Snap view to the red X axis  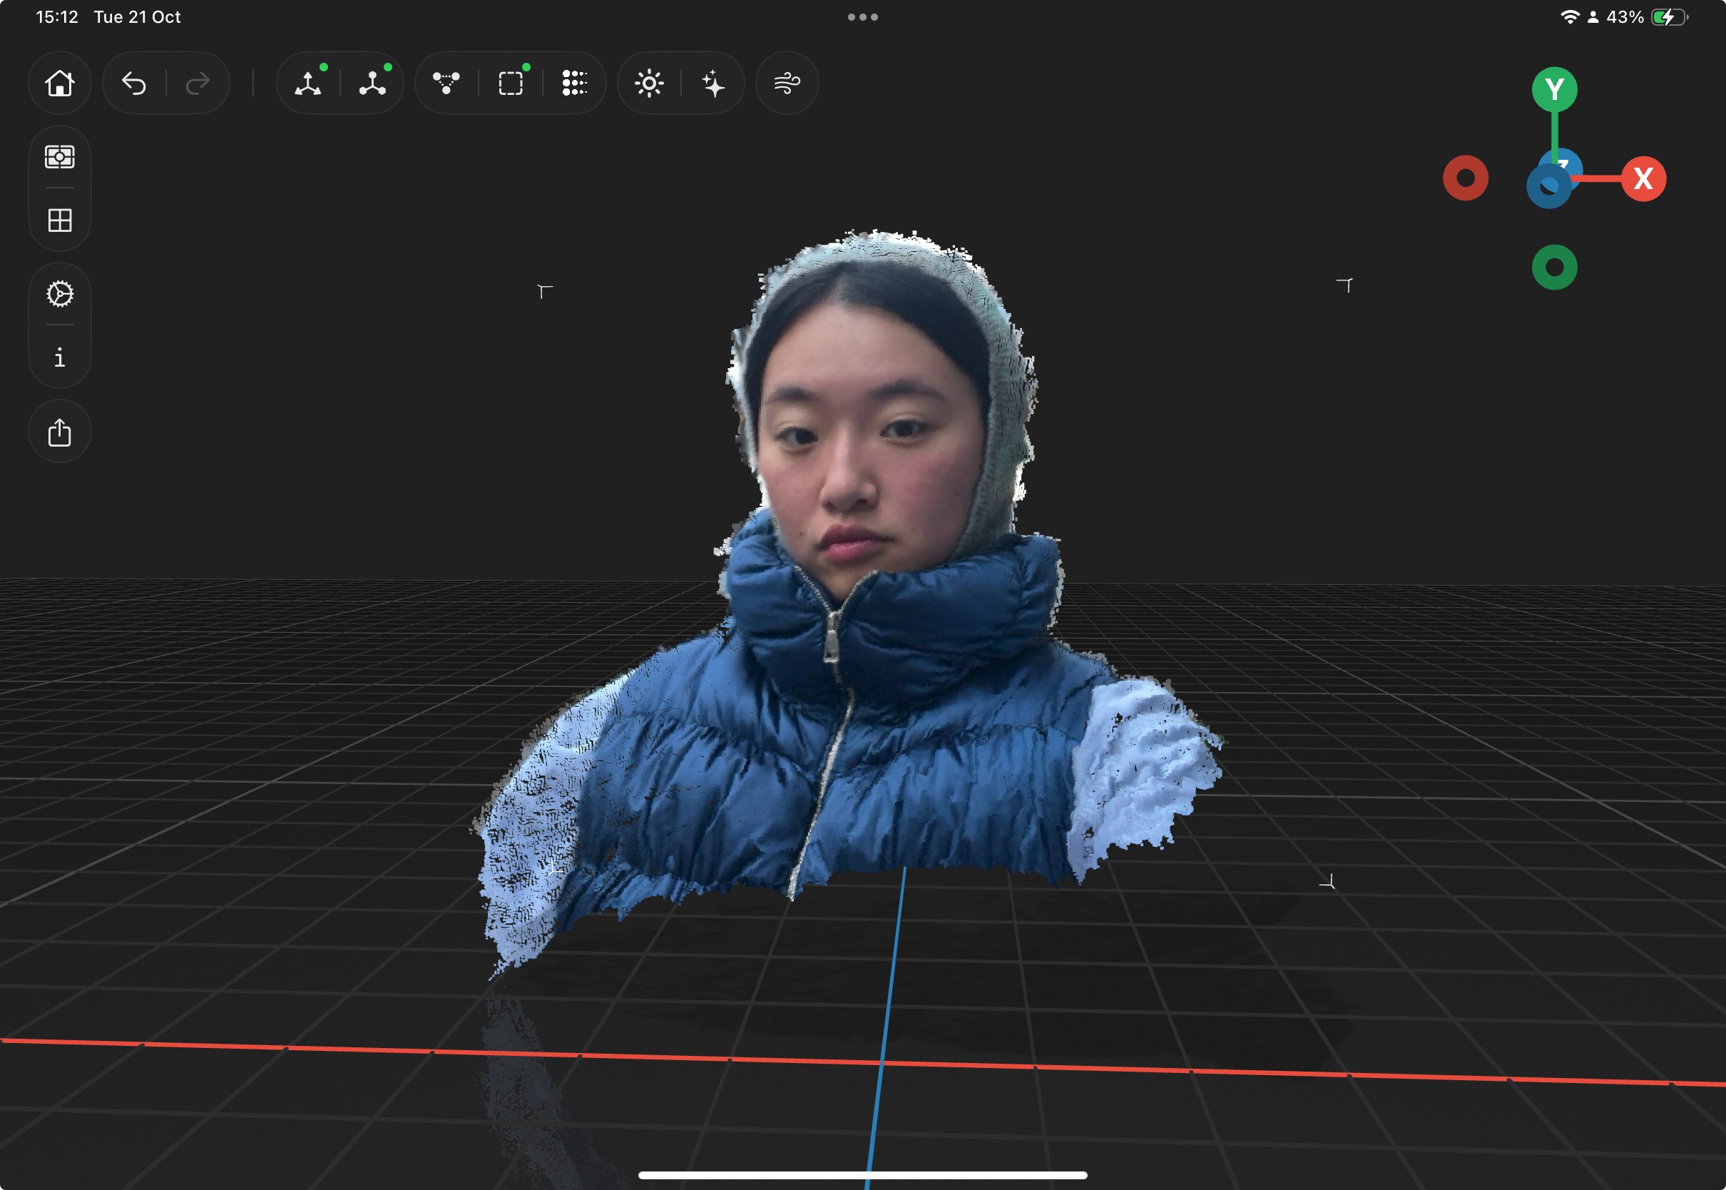click(1643, 179)
